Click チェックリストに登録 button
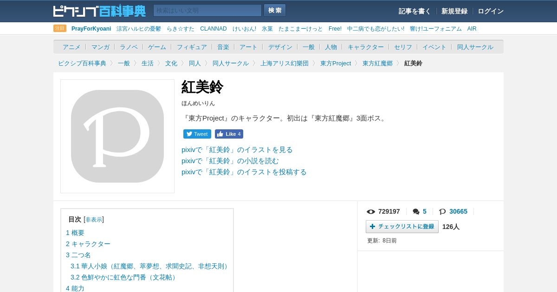The image size is (557, 292). (402, 227)
